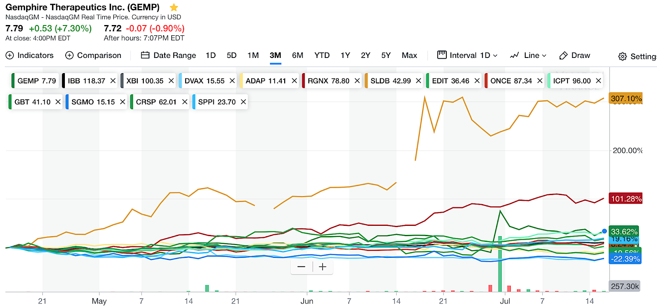Image resolution: width=657 pixels, height=308 pixels.
Task: Zoom in the chart with plus button
Action: 323,267
